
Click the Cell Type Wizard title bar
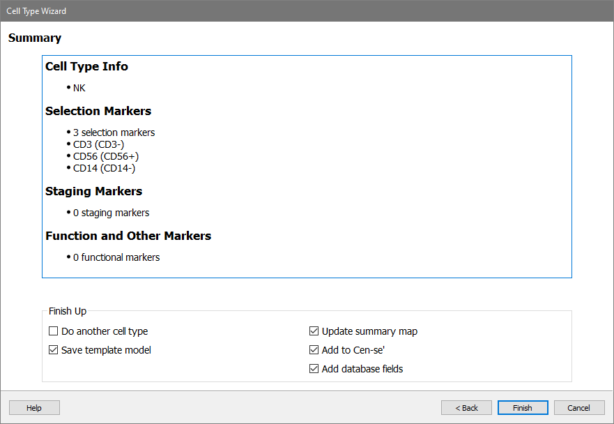click(307, 10)
